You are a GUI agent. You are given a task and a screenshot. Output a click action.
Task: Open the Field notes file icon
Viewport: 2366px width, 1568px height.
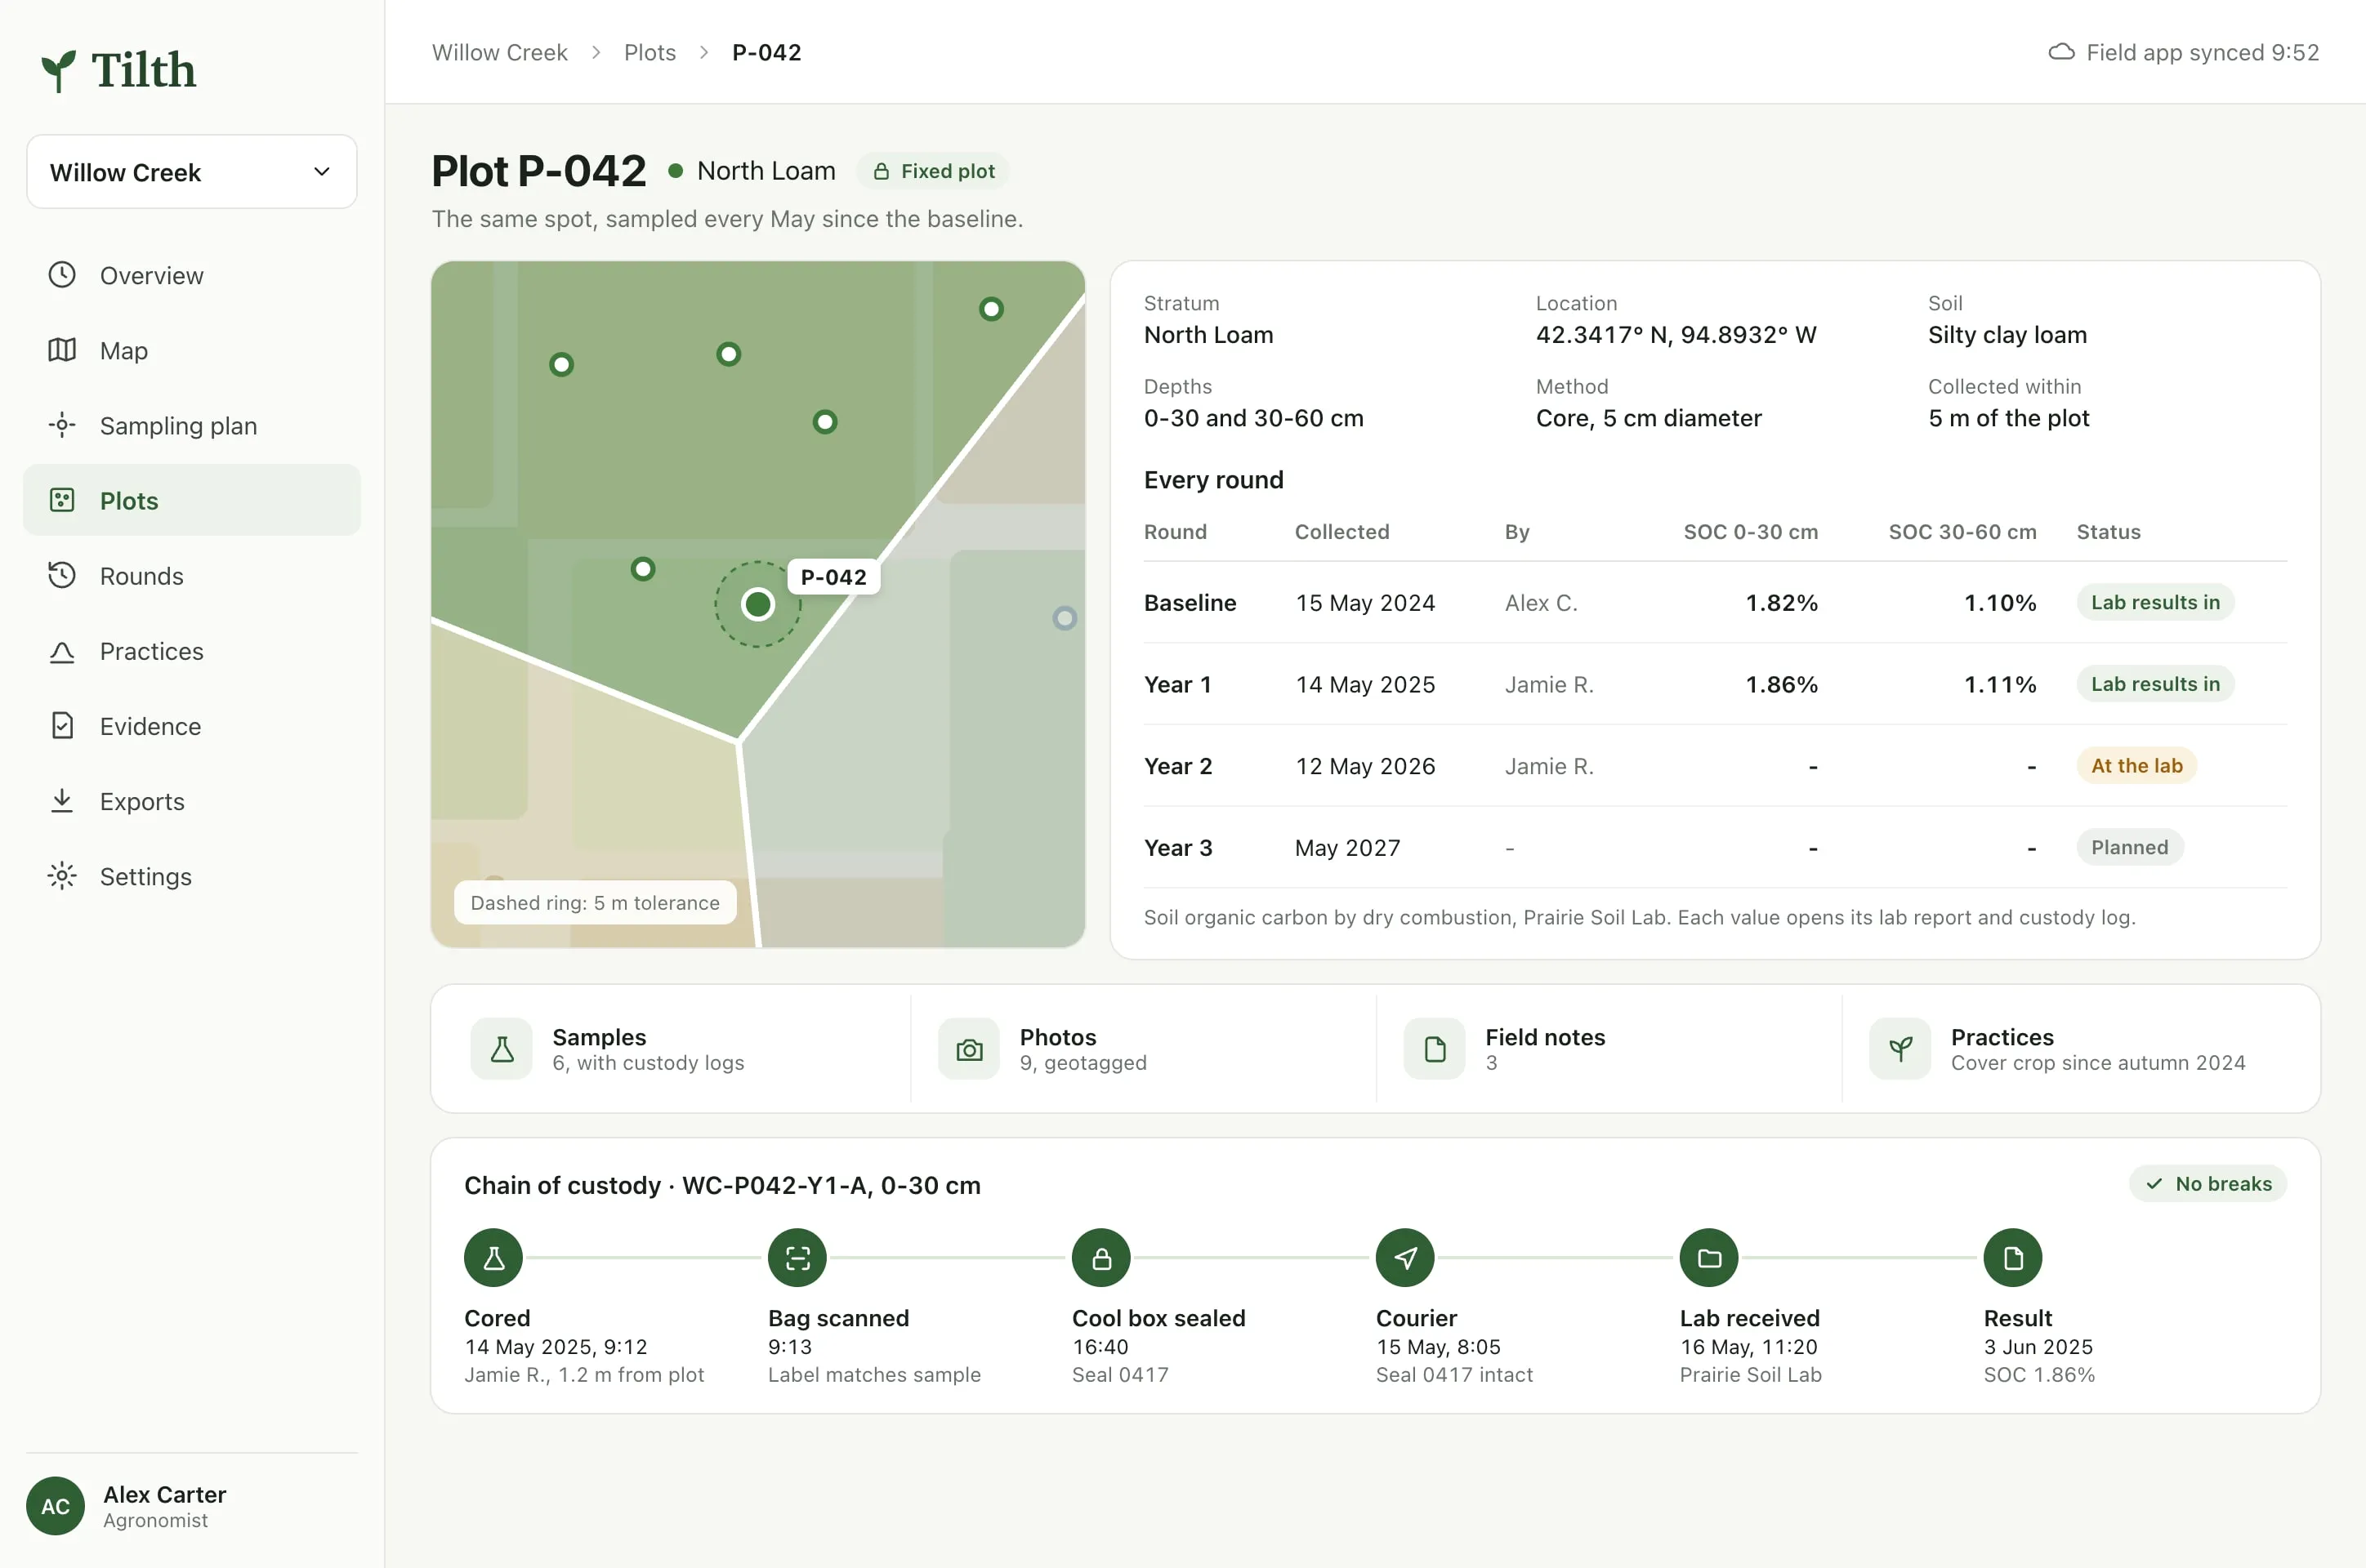pyautogui.click(x=1434, y=1048)
